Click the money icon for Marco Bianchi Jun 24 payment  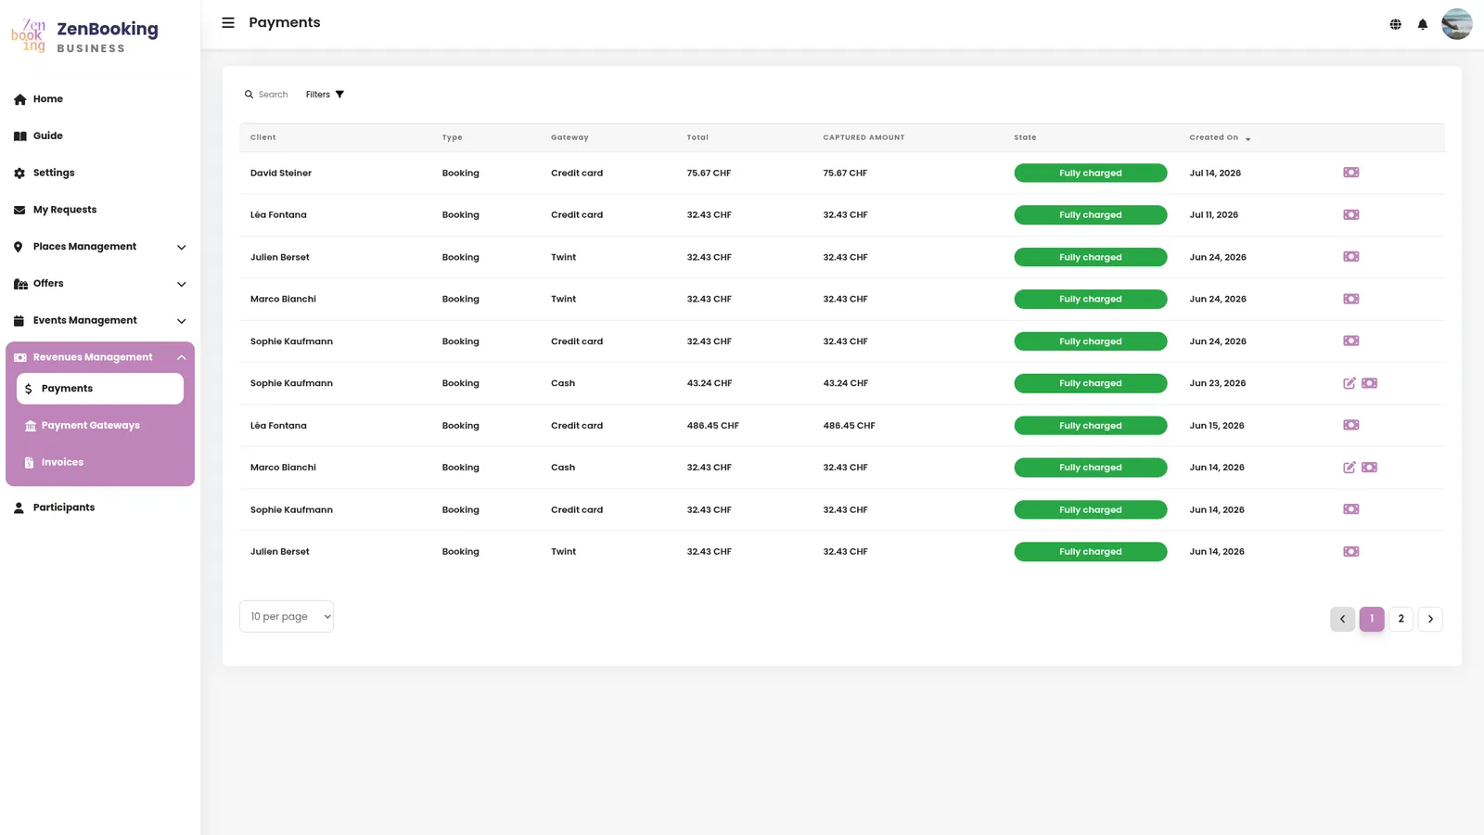tap(1351, 299)
